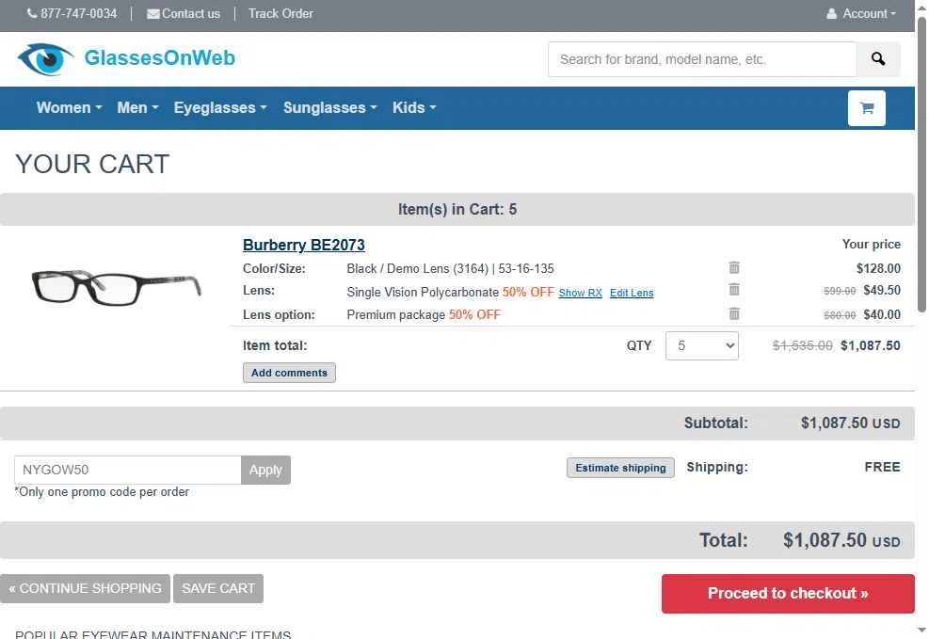Click the search magnifier icon
929x639 pixels.
(x=878, y=59)
